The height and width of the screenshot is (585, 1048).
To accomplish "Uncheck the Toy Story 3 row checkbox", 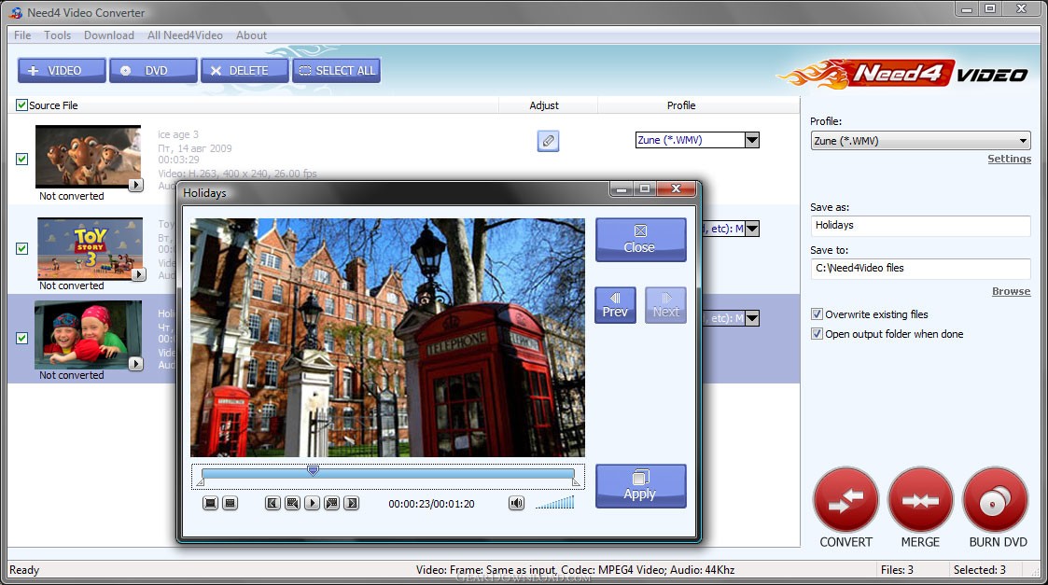I will [22, 249].
